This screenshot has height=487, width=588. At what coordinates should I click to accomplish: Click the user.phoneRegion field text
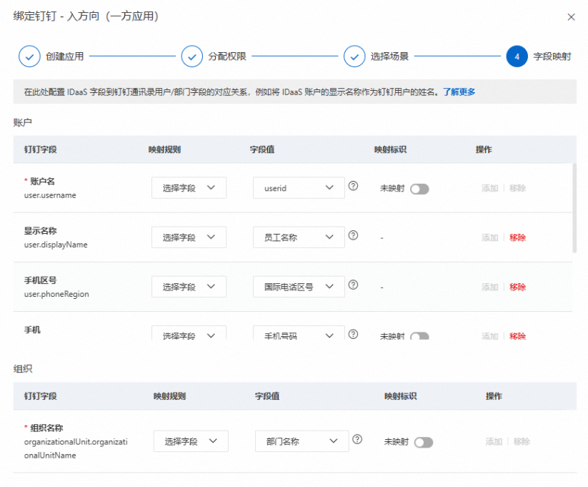pos(56,295)
